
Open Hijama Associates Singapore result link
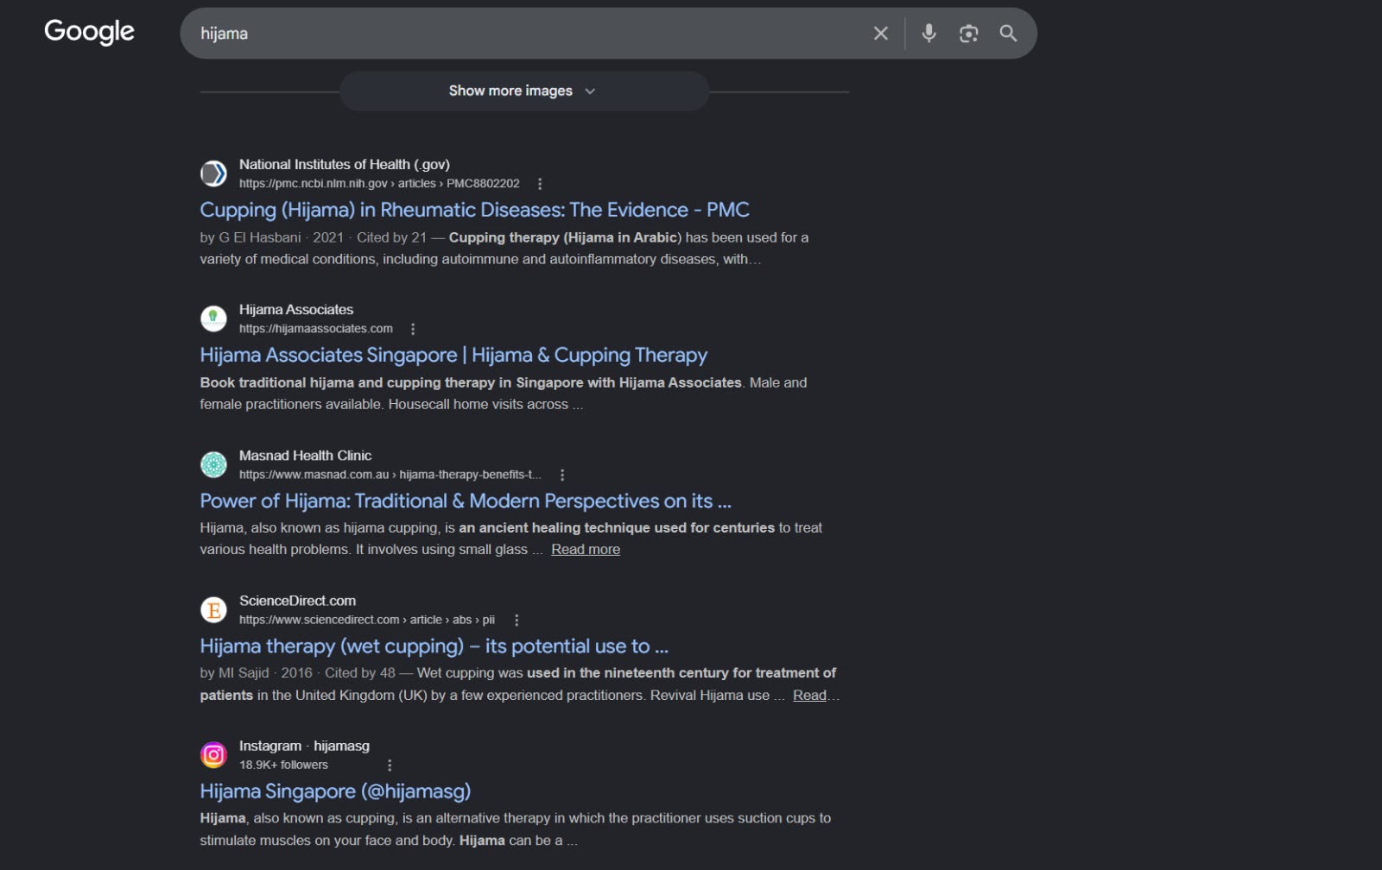(x=453, y=355)
